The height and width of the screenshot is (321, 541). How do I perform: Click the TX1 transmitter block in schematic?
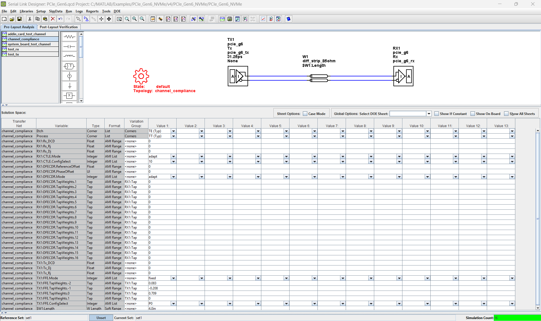pyautogui.click(x=238, y=76)
